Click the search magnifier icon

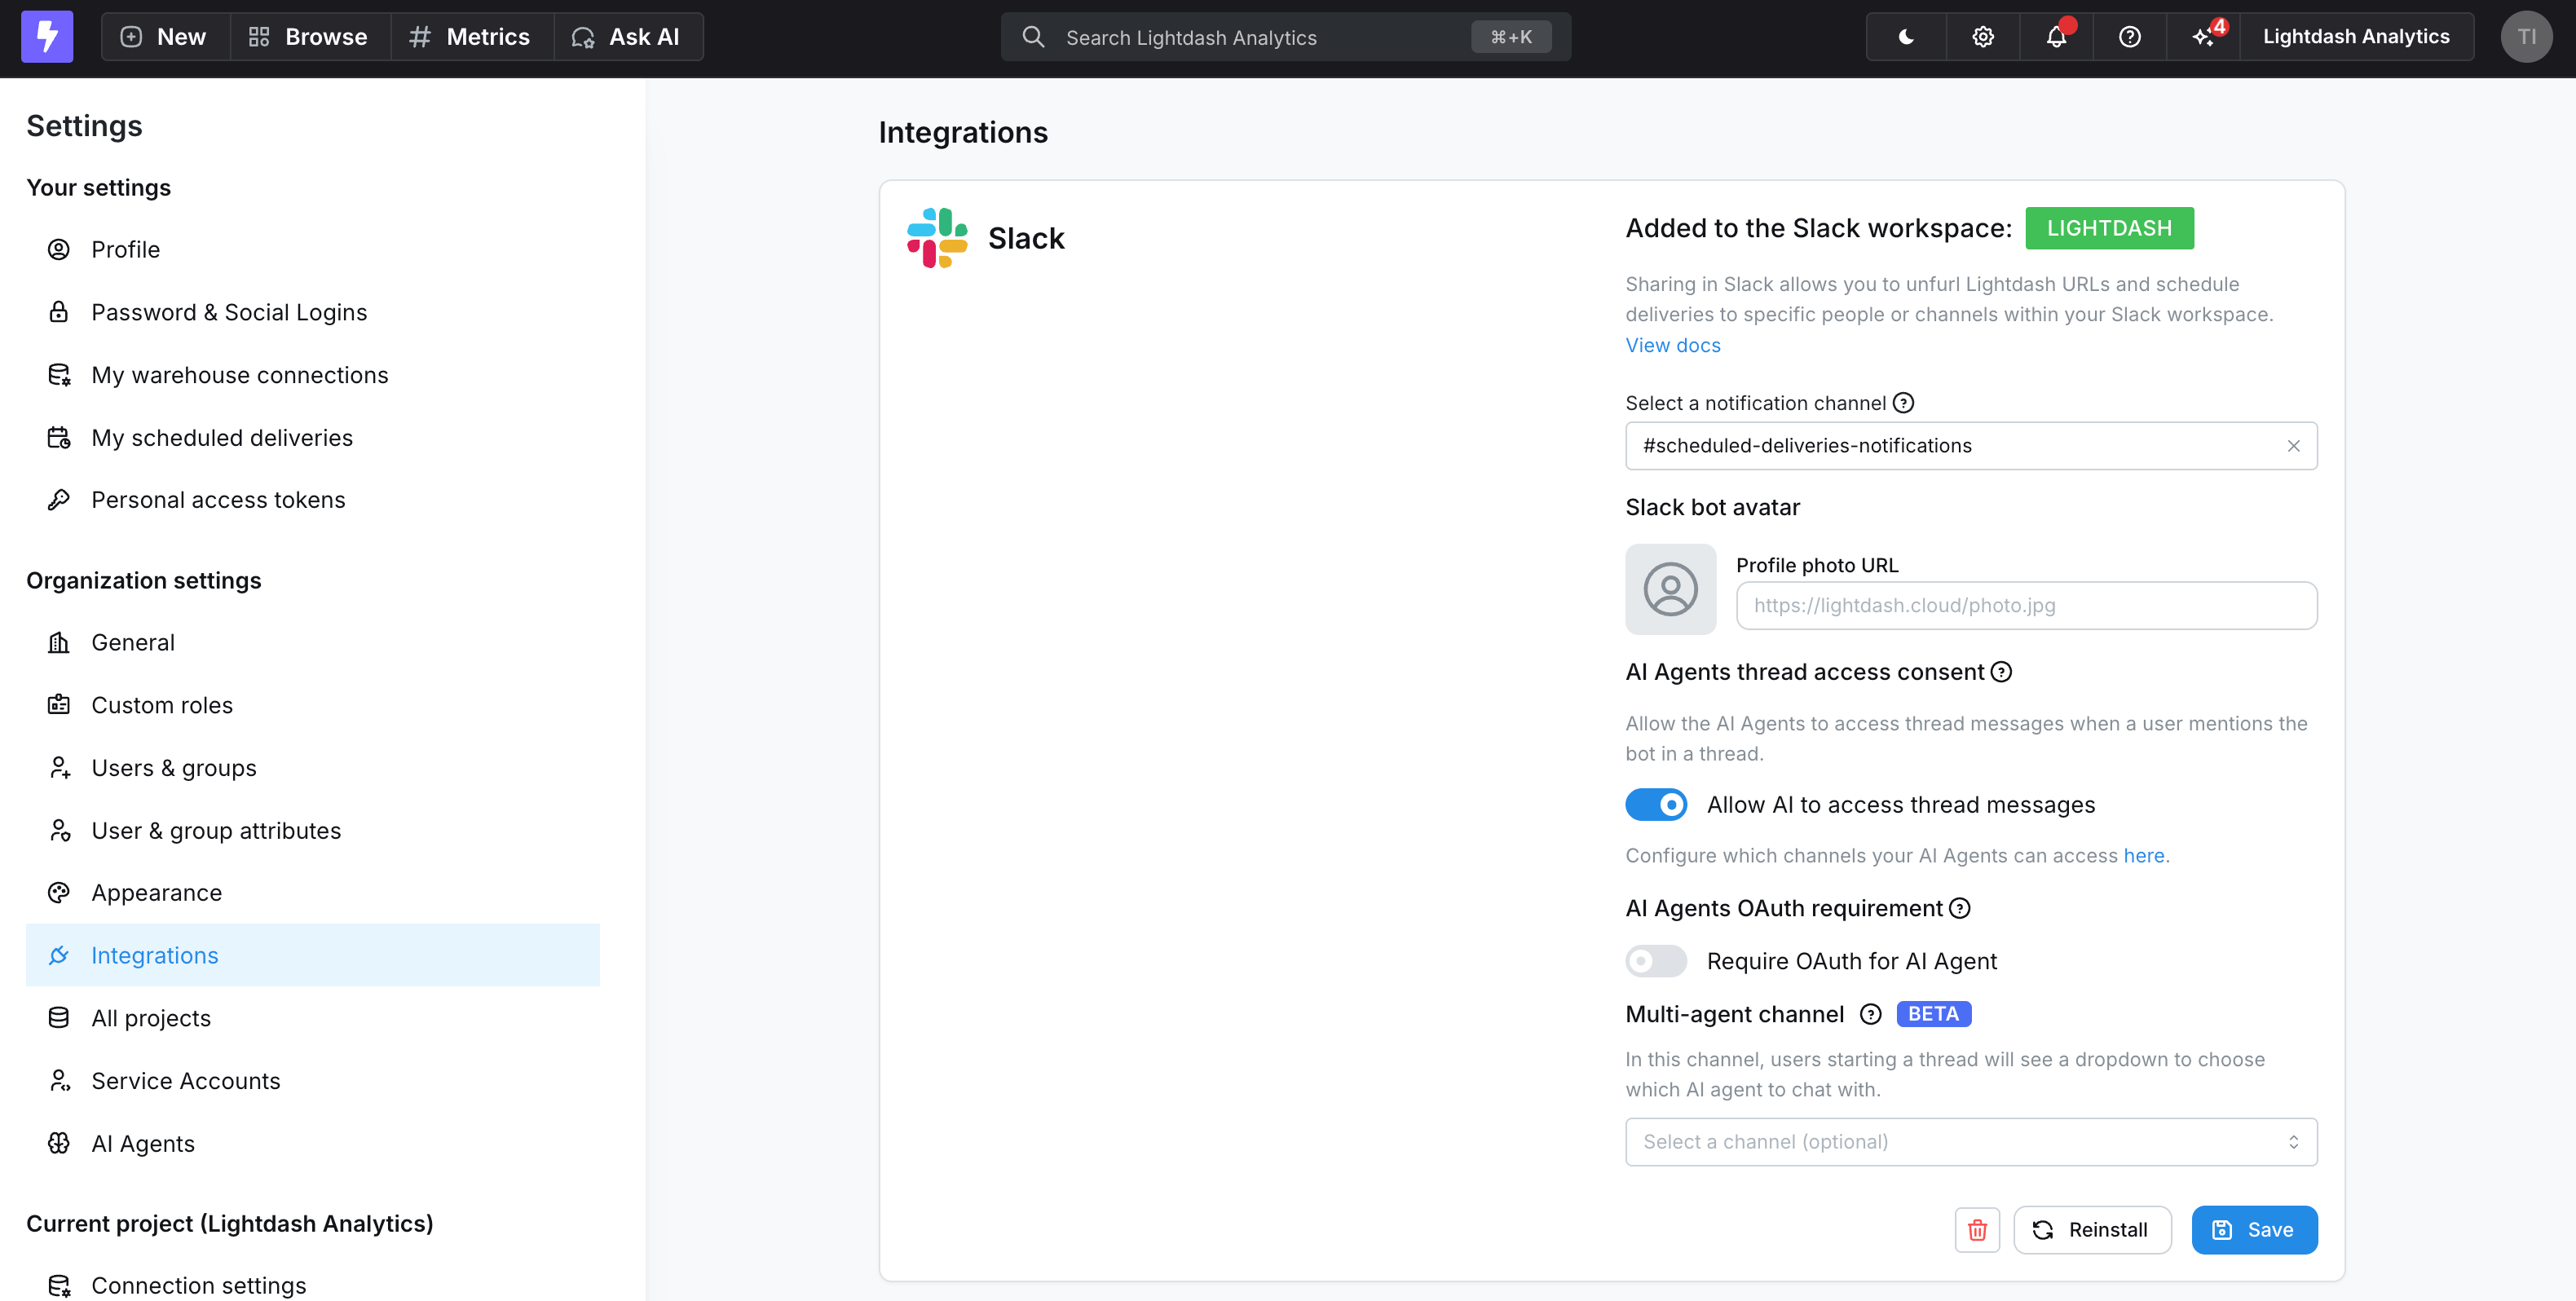tap(1033, 37)
